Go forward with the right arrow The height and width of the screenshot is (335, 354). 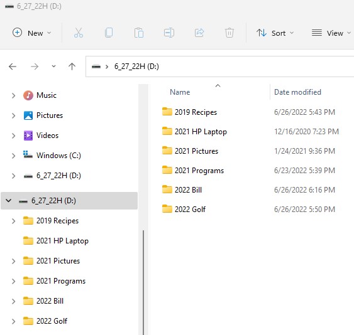click(x=35, y=66)
